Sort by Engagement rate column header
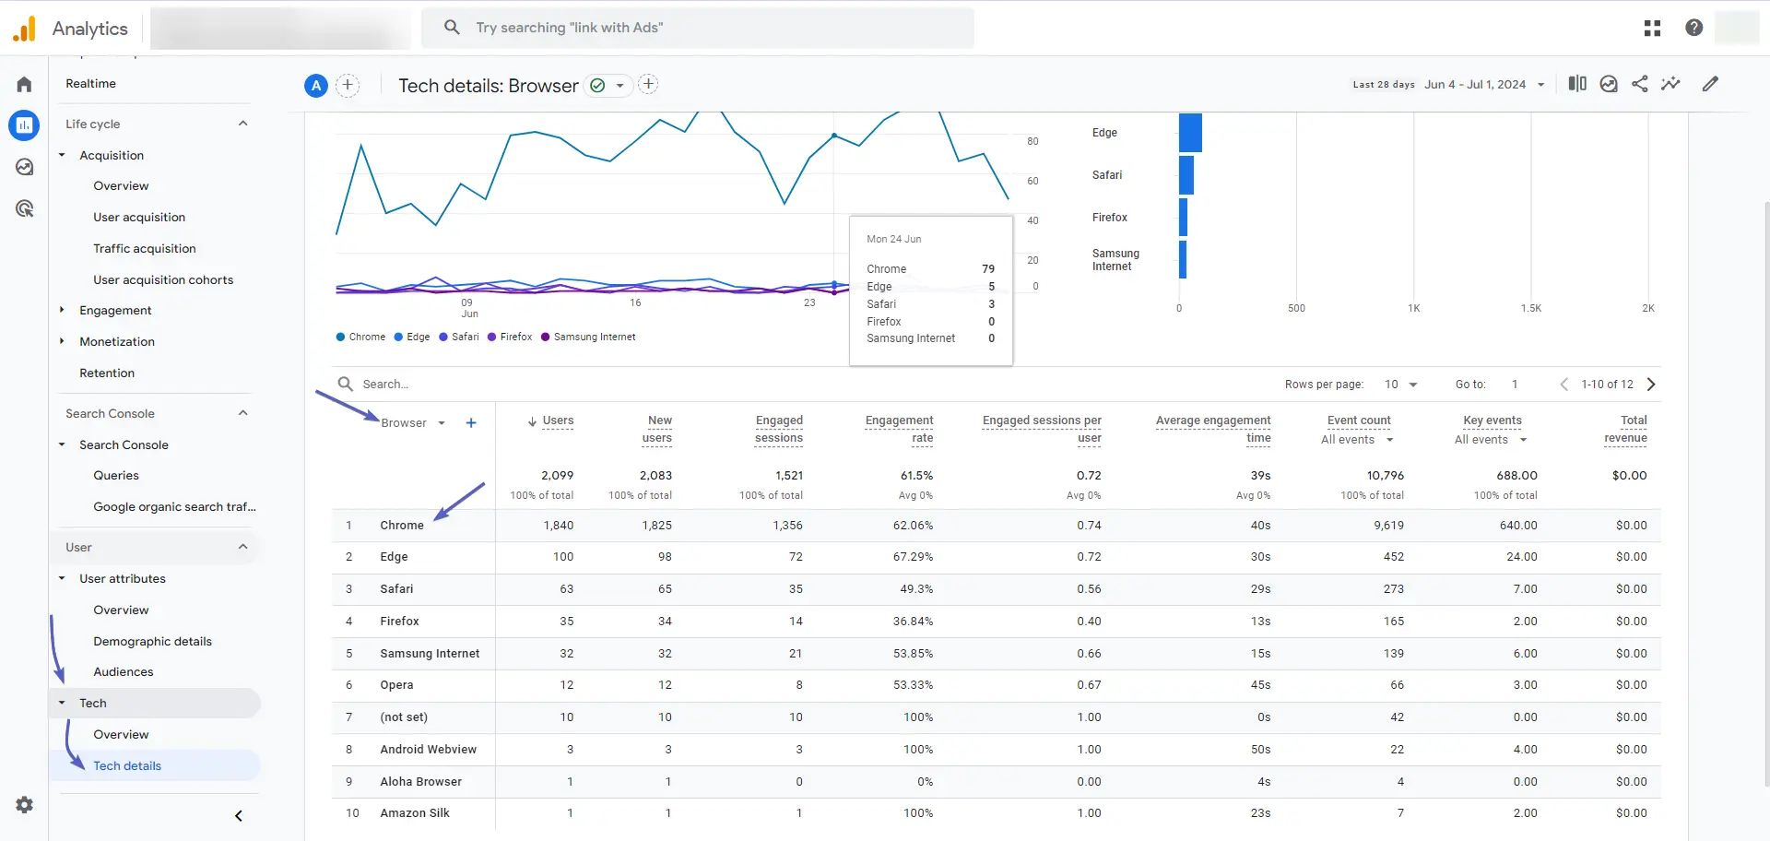Viewport: 1770px width, 841px height. (x=899, y=430)
